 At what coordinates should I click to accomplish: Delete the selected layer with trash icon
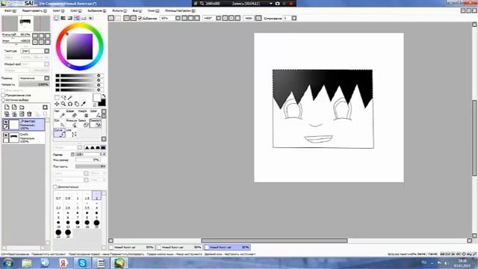click(29, 114)
